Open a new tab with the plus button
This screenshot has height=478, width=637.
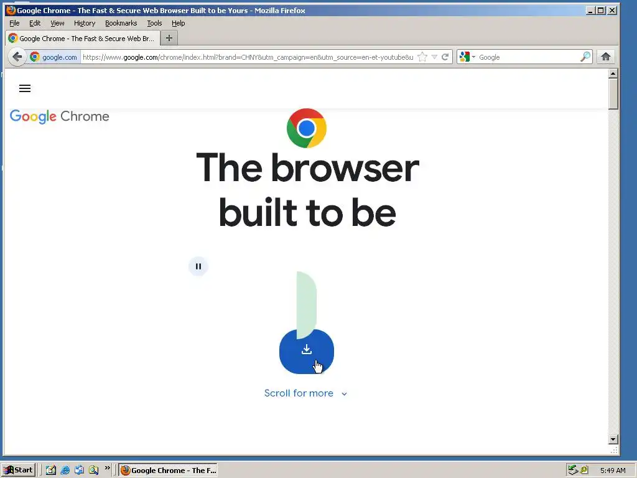pyautogui.click(x=169, y=38)
